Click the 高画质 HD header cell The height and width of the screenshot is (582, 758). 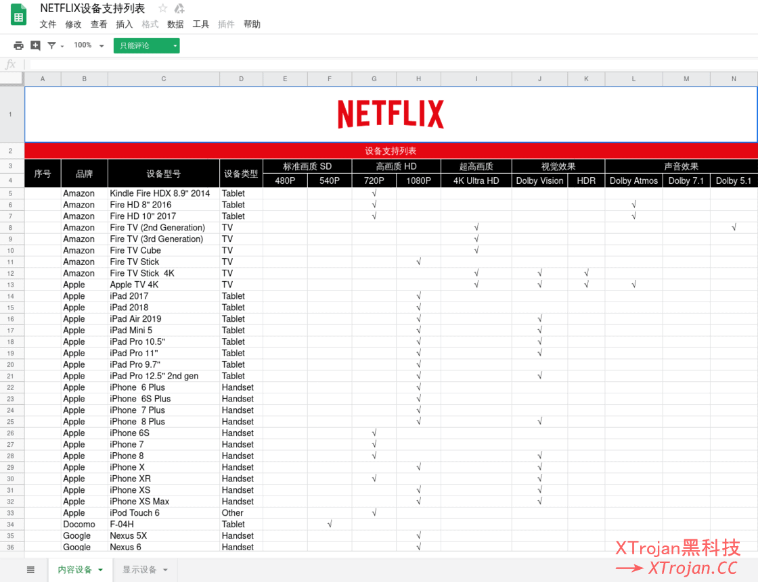coord(397,166)
